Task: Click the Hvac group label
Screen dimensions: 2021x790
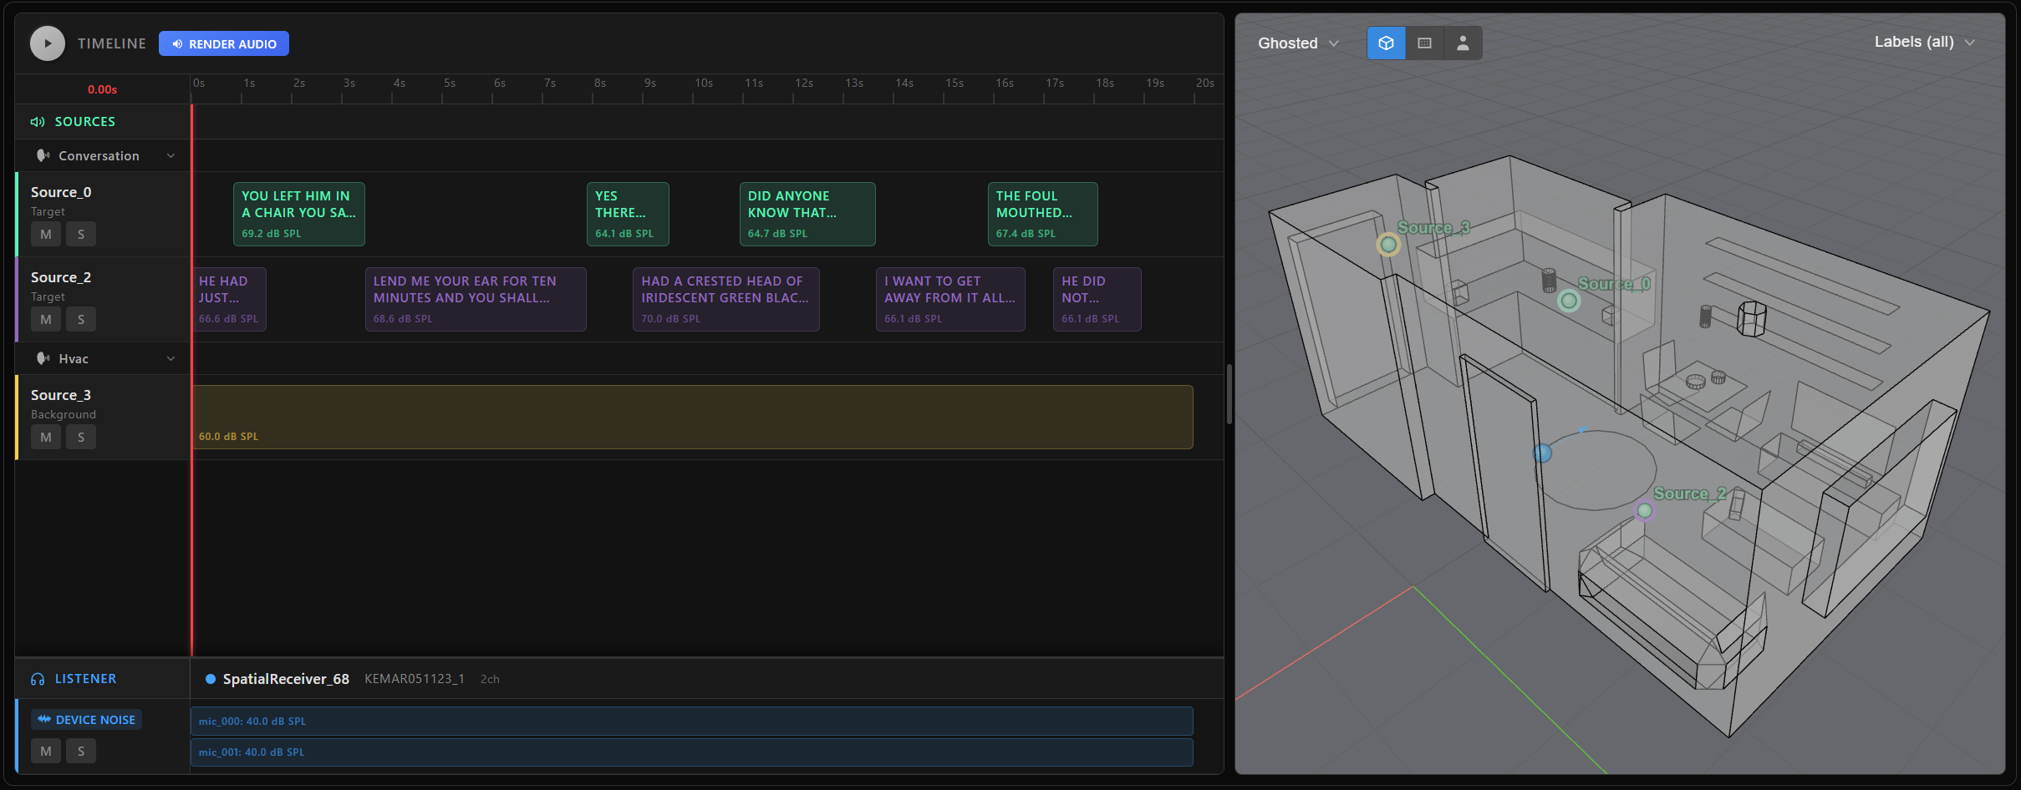Action: point(74,358)
